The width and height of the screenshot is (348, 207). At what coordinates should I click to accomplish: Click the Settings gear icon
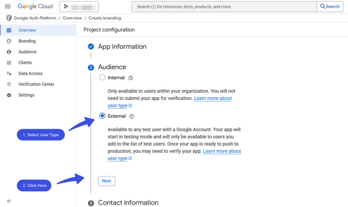[x=8, y=95]
